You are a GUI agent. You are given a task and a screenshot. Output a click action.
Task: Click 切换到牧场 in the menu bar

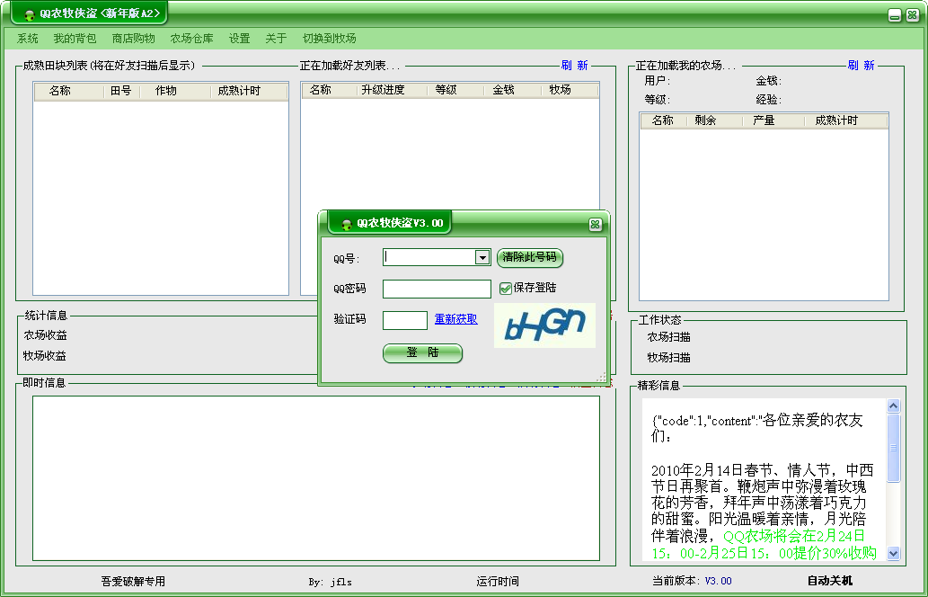tap(329, 39)
